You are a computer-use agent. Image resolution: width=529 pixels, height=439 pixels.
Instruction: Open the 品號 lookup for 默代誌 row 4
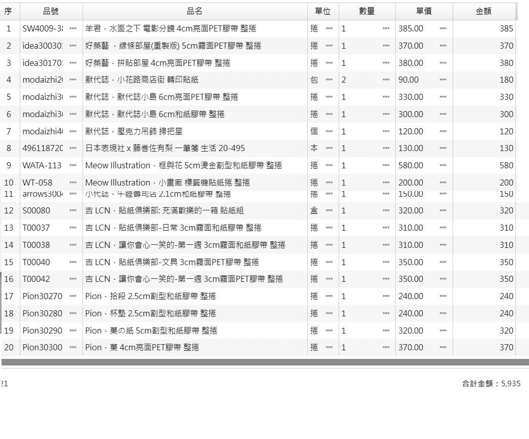pyautogui.click(x=72, y=80)
